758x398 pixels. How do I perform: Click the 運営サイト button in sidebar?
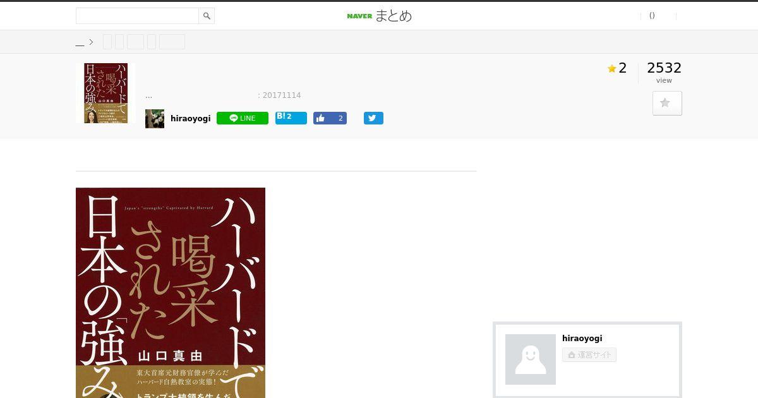click(x=589, y=355)
